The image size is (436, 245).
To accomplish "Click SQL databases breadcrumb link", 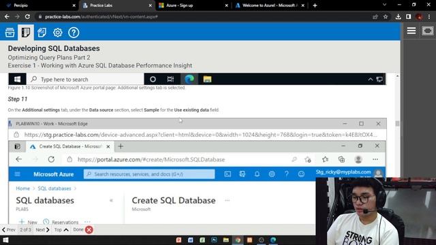I will pyautogui.click(x=54, y=189).
